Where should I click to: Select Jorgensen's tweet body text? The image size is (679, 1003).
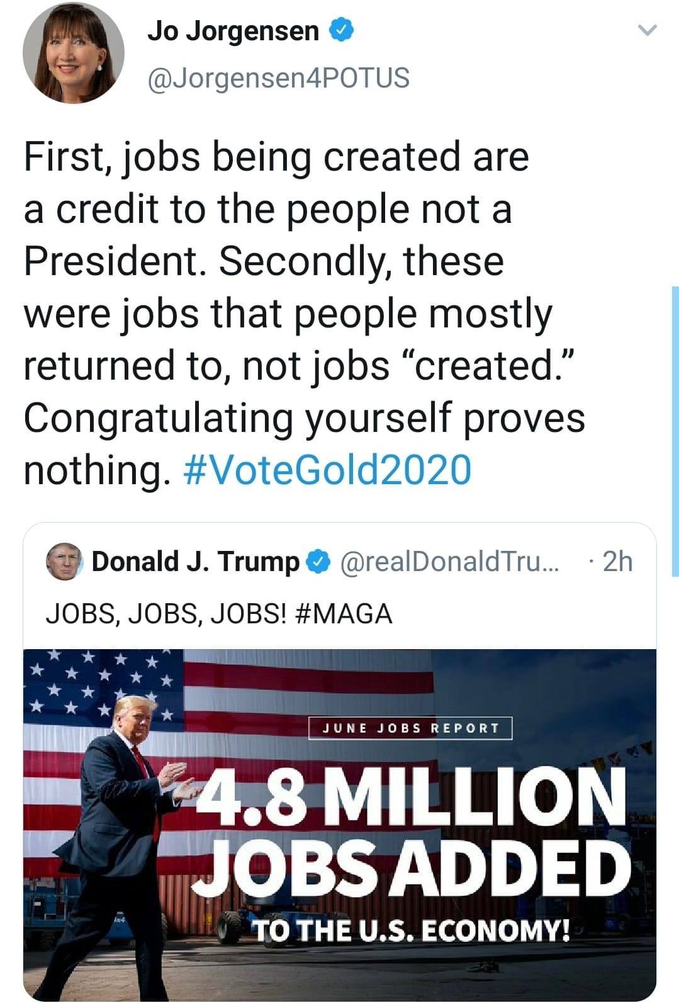[x=305, y=313]
